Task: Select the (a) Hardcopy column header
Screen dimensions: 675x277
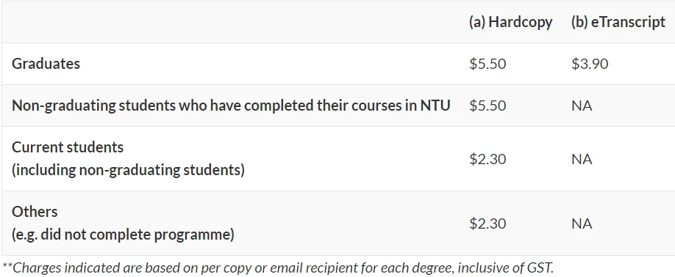Action: (510, 22)
